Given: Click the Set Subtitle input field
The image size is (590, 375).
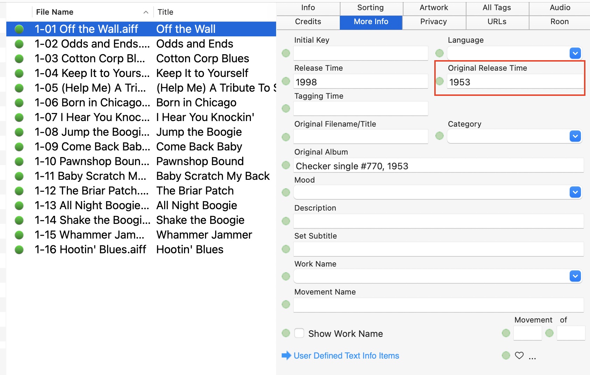Looking at the screenshot, I should 438,249.
